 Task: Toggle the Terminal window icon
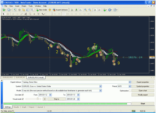pyautogui.click(x=28, y=10)
